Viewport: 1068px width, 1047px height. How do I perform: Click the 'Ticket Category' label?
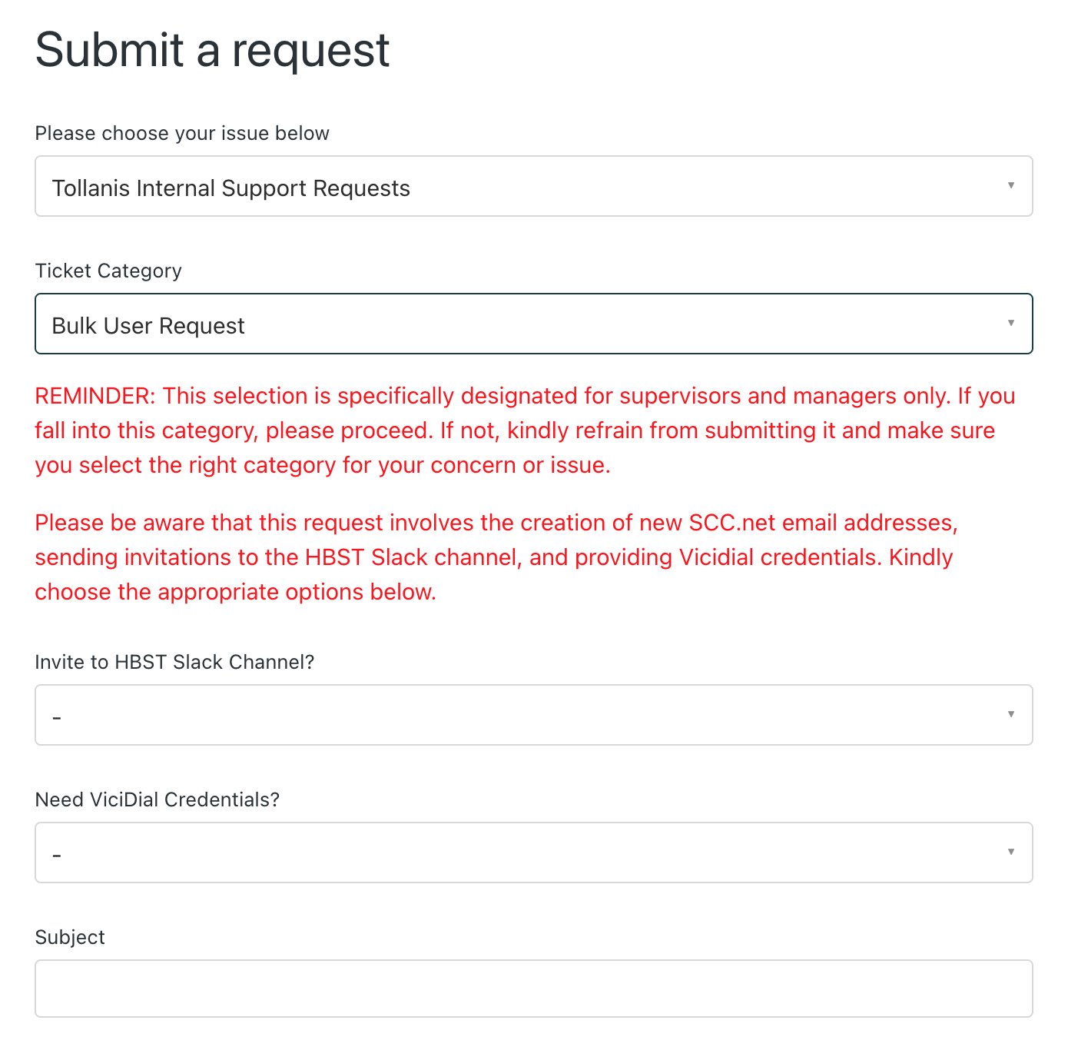108,271
